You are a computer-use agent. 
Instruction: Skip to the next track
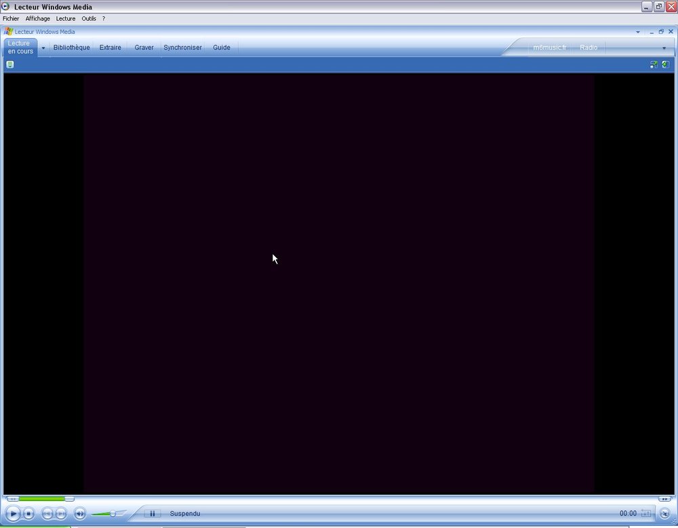pyautogui.click(x=61, y=514)
